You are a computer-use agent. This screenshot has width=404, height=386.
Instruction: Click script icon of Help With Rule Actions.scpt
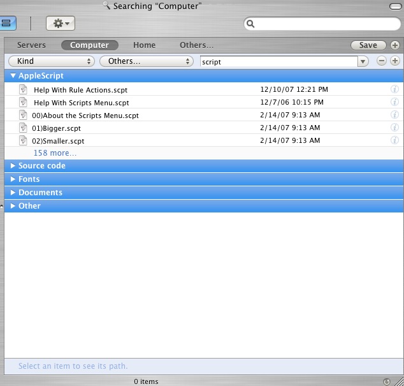[x=23, y=89]
